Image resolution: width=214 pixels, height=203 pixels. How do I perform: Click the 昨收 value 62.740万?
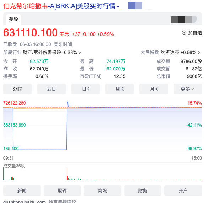click(39, 69)
